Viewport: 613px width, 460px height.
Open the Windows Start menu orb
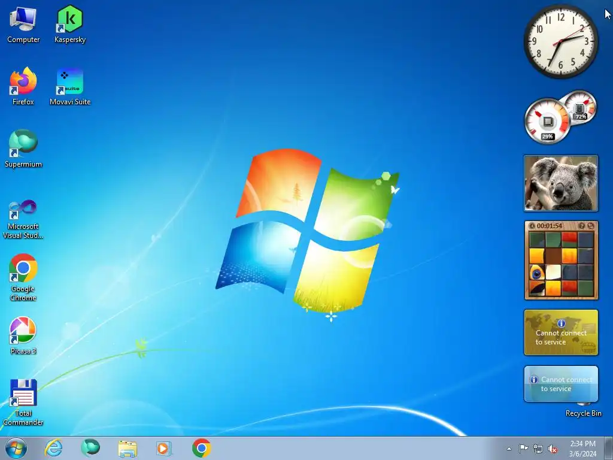(x=16, y=448)
